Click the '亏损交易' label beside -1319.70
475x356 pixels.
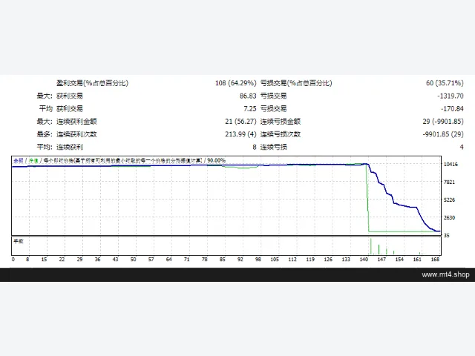(x=274, y=96)
